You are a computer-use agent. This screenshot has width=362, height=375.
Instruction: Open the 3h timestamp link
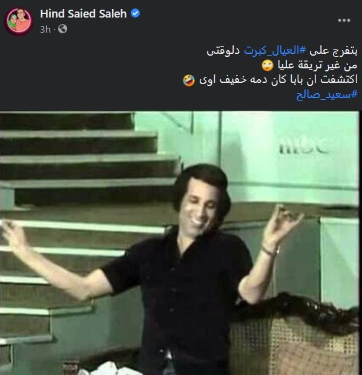[45, 30]
